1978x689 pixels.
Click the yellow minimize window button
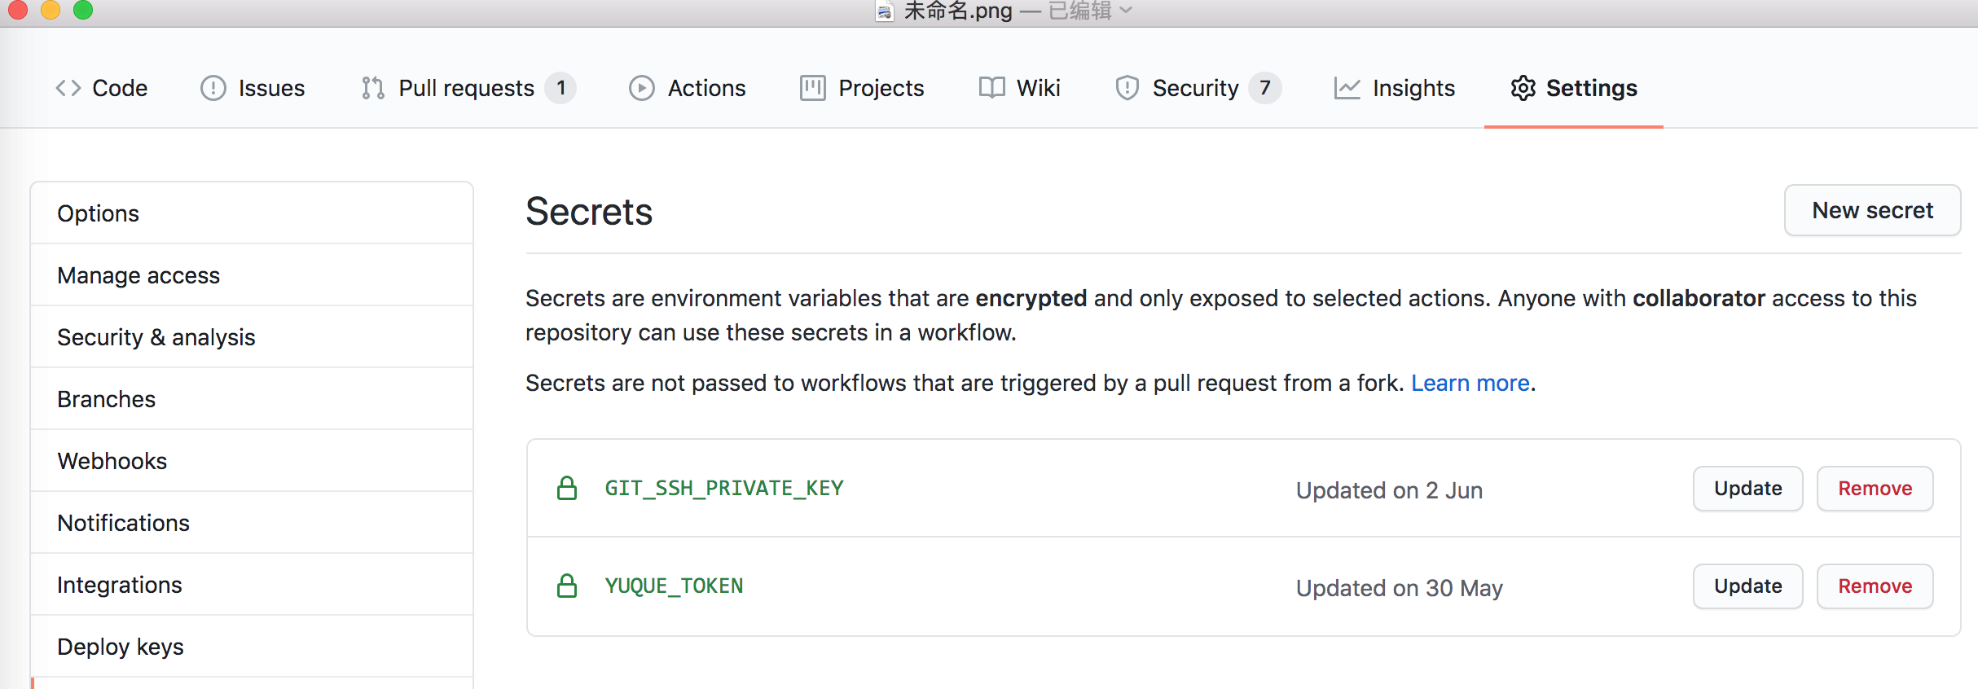tap(51, 9)
